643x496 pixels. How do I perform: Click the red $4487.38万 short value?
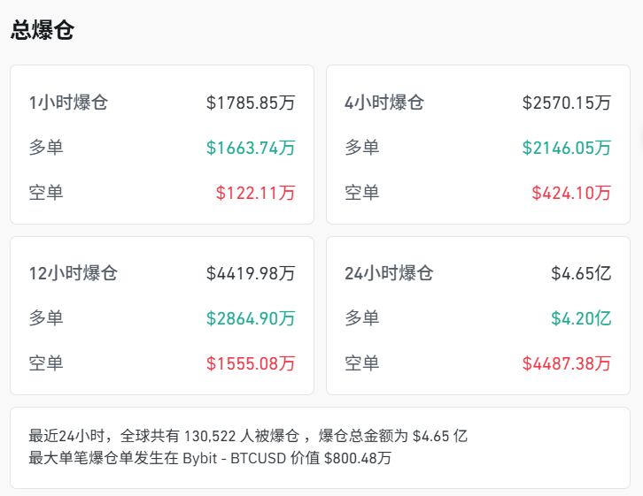coord(566,362)
